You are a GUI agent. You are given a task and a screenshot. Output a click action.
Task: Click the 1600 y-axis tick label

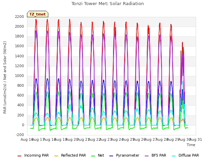(20, 46)
